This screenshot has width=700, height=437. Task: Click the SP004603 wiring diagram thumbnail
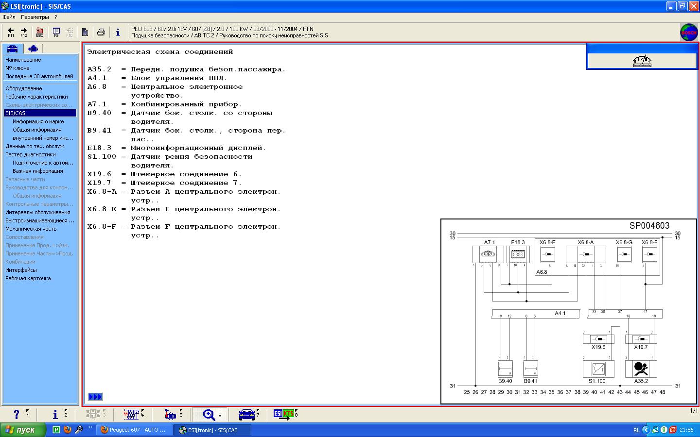pyautogui.click(x=569, y=311)
